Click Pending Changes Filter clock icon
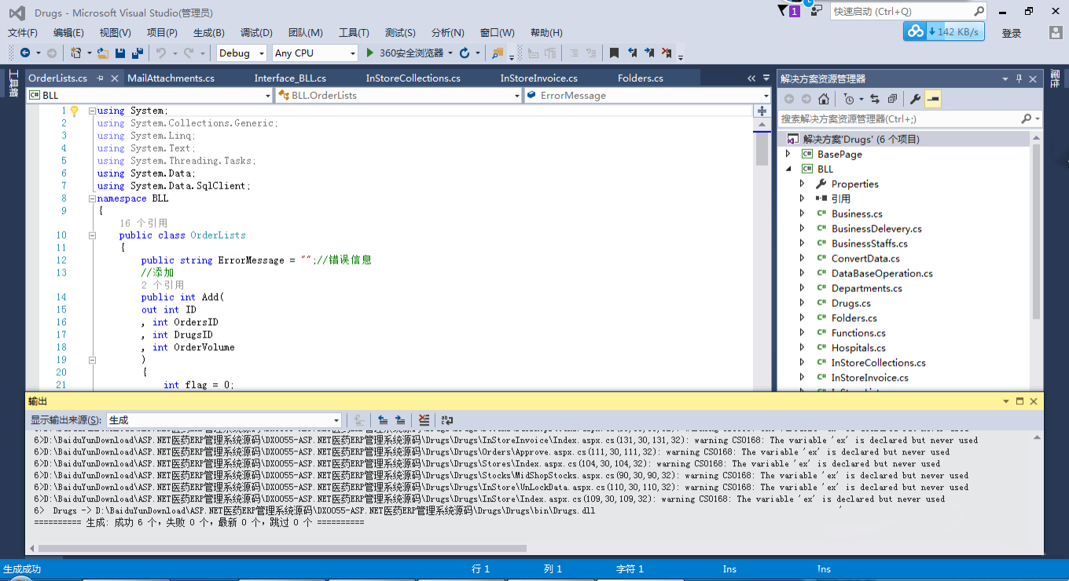This screenshot has width=1069, height=581. (x=848, y=99)
